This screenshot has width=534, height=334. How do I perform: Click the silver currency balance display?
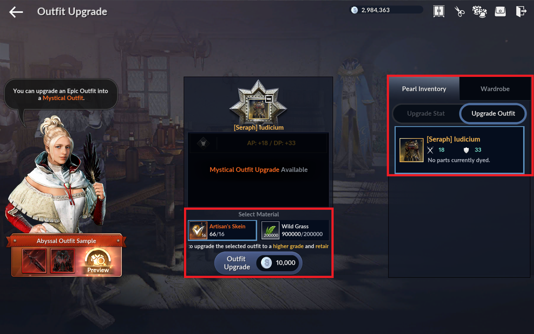386,10
